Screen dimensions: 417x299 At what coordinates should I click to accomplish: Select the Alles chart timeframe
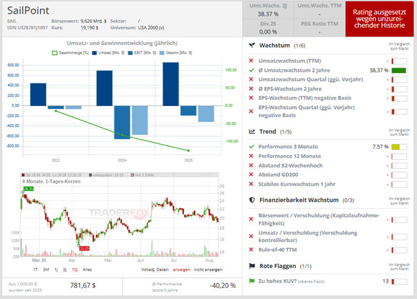(88, 270)
